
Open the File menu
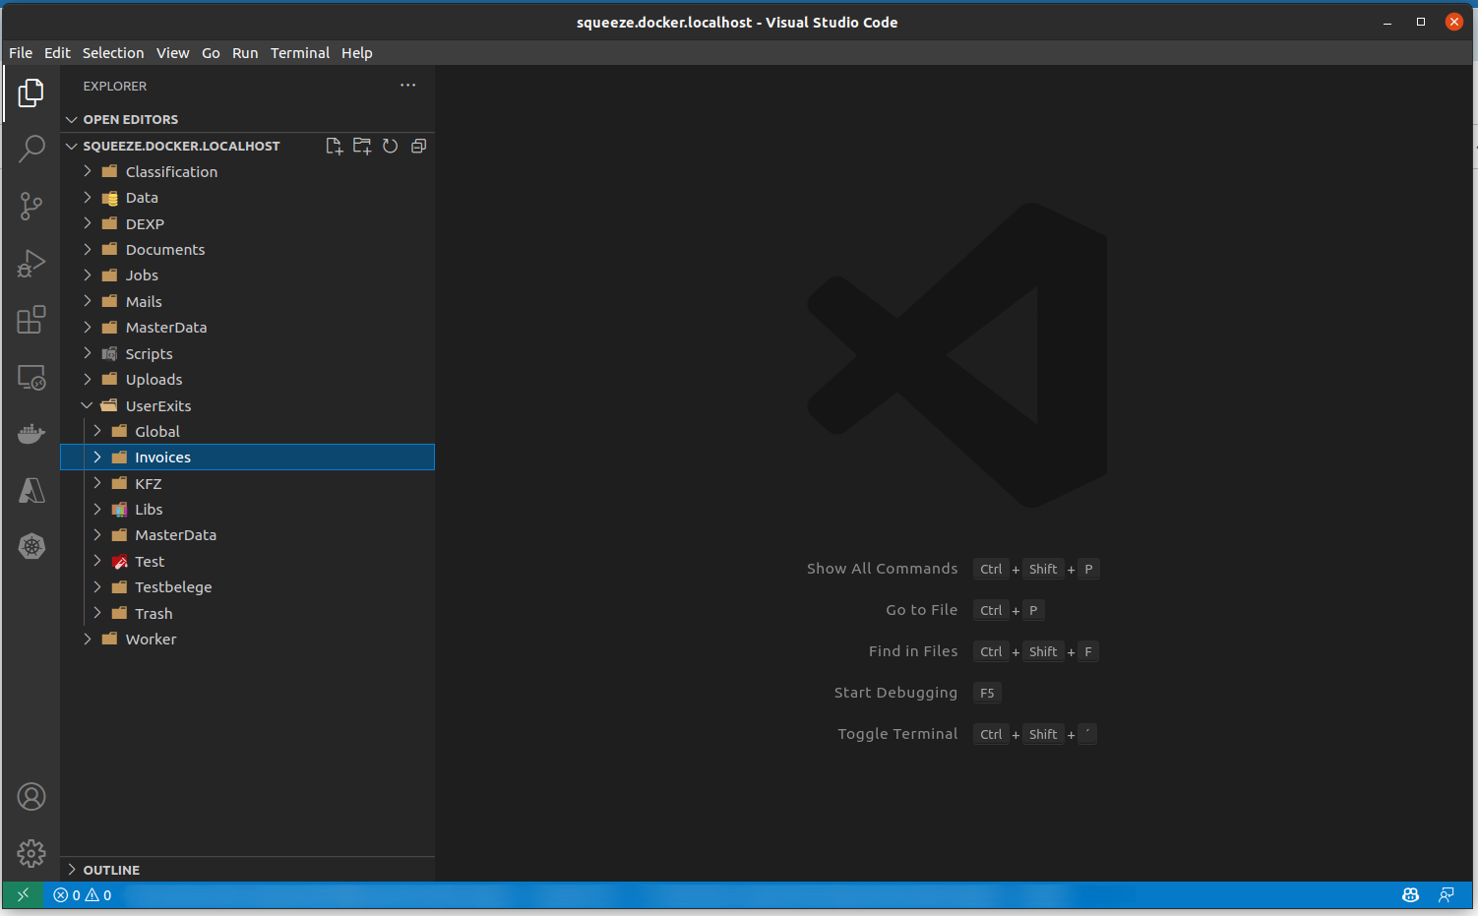pyautogui.click(x=21, y=53)
